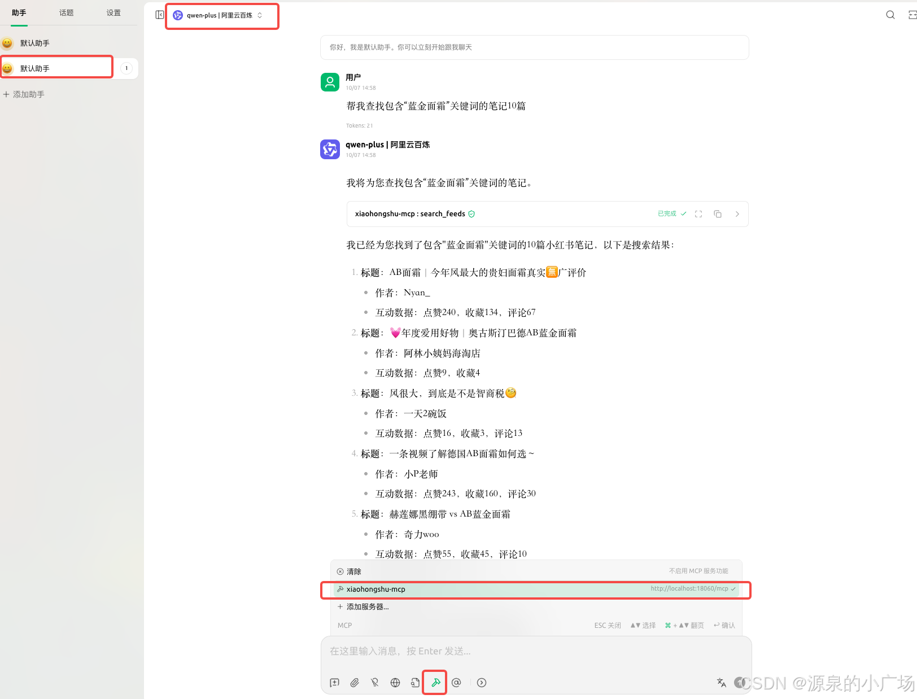Click the qwen-plus model avatar icon
This screenshot has width=917, height=699.
(330, 149)
